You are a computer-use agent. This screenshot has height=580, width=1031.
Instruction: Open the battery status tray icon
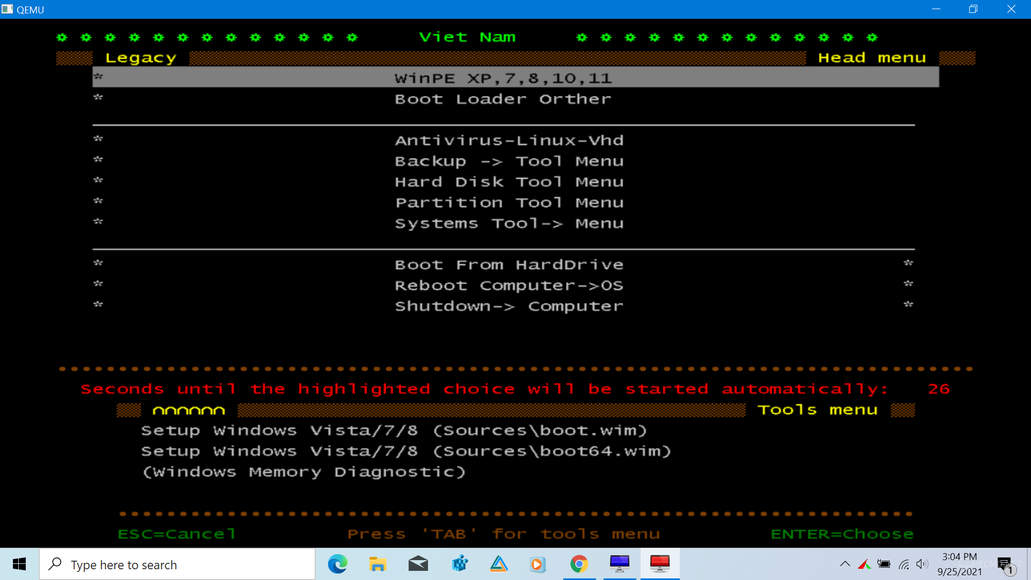click(884, 564)
